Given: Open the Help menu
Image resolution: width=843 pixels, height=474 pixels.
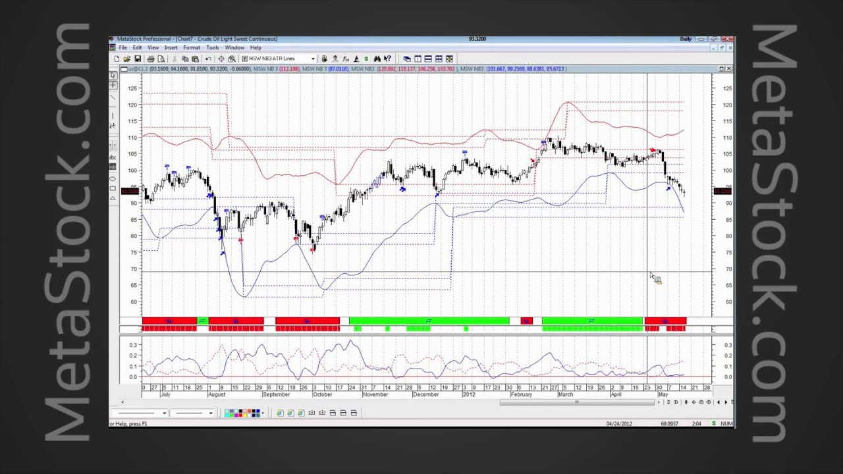Looking at the screenshot, I should coord(256,47).
